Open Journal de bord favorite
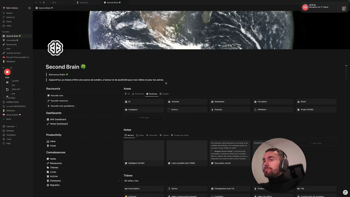350x197 pixels. click(x=13, y=53)
